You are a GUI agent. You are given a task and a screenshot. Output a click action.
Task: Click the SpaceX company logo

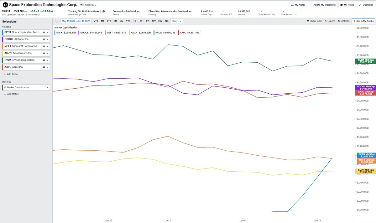pos(5,5)
